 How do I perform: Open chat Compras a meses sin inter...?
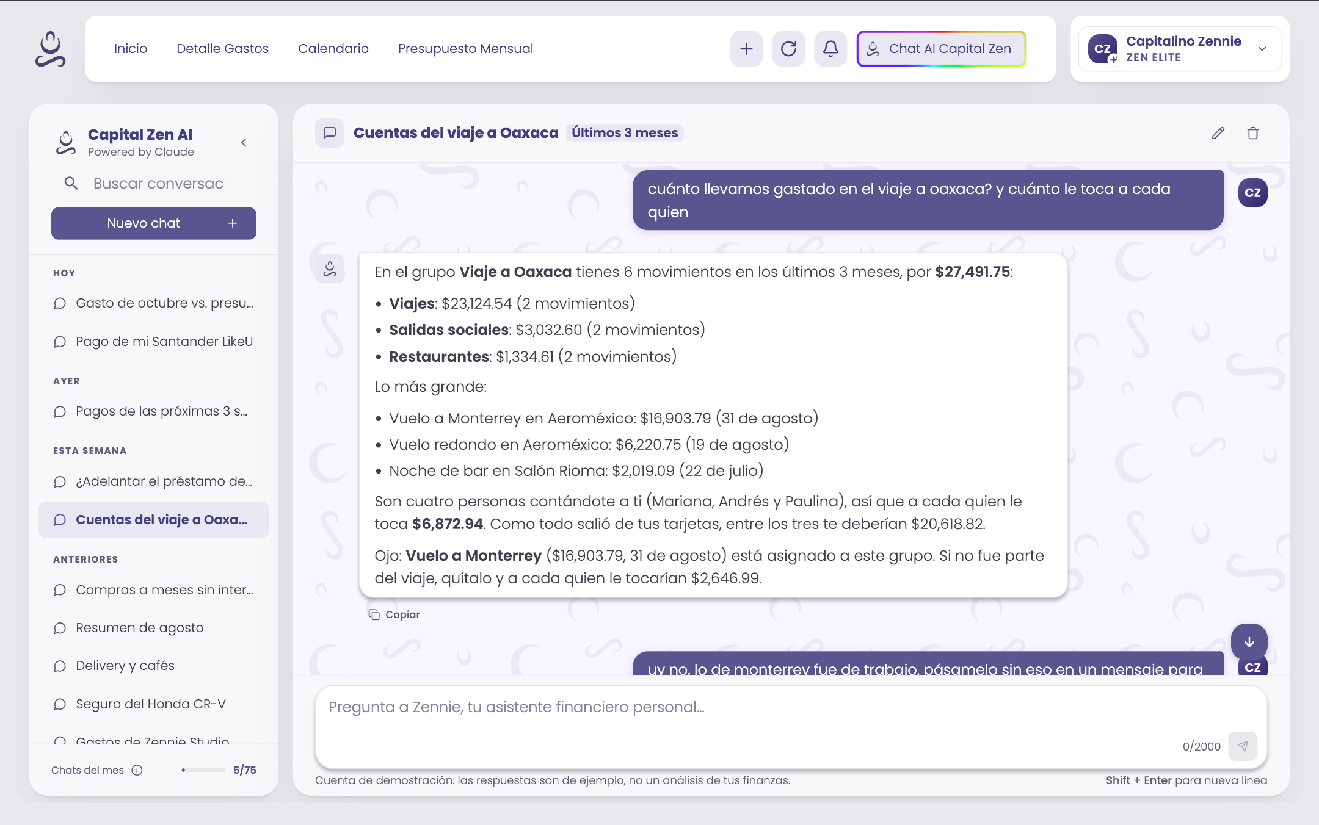[154, 590]
